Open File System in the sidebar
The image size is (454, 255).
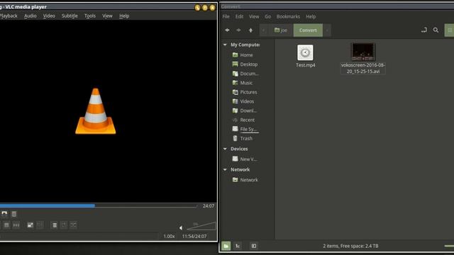coord(245,129)
